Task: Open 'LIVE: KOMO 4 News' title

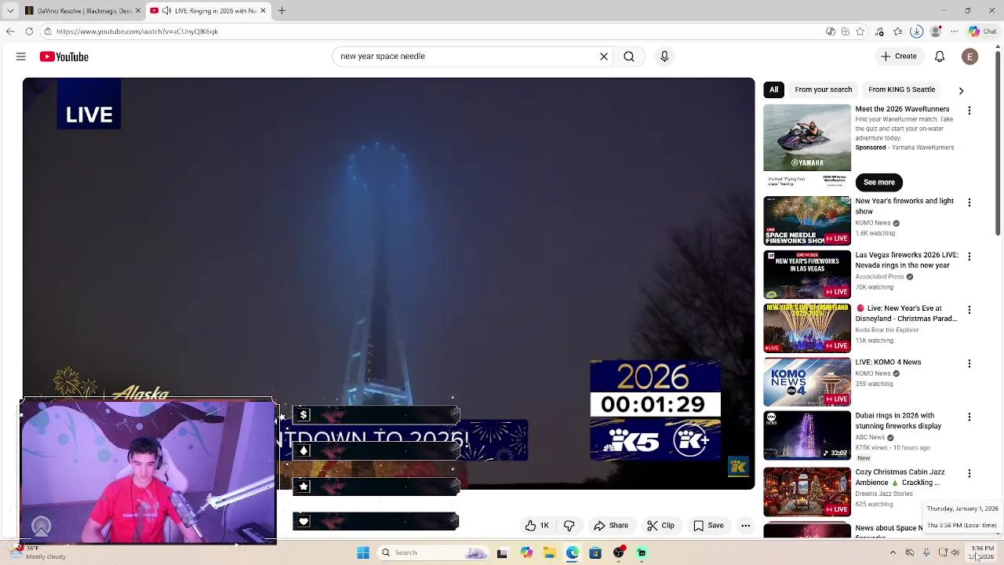Action: [888, 363]
